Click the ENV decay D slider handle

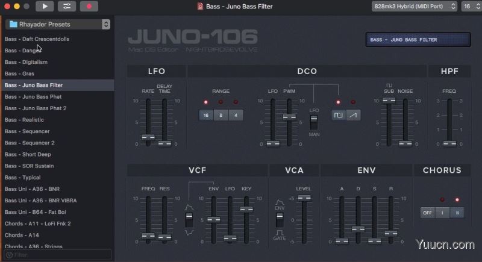(x=358, y=229)
